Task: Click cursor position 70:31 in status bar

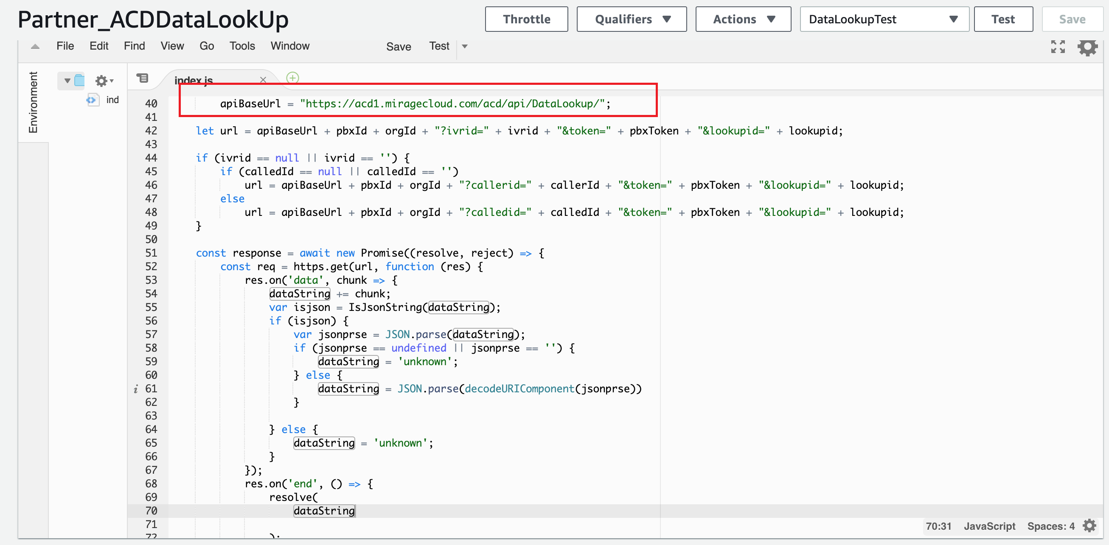Action: (x=938, y=526)
